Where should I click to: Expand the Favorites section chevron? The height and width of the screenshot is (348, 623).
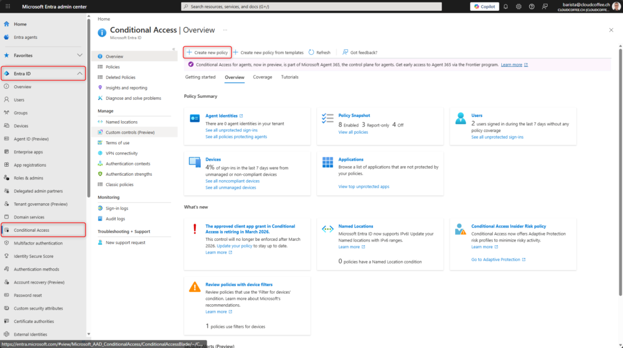[x=80, y=55]
